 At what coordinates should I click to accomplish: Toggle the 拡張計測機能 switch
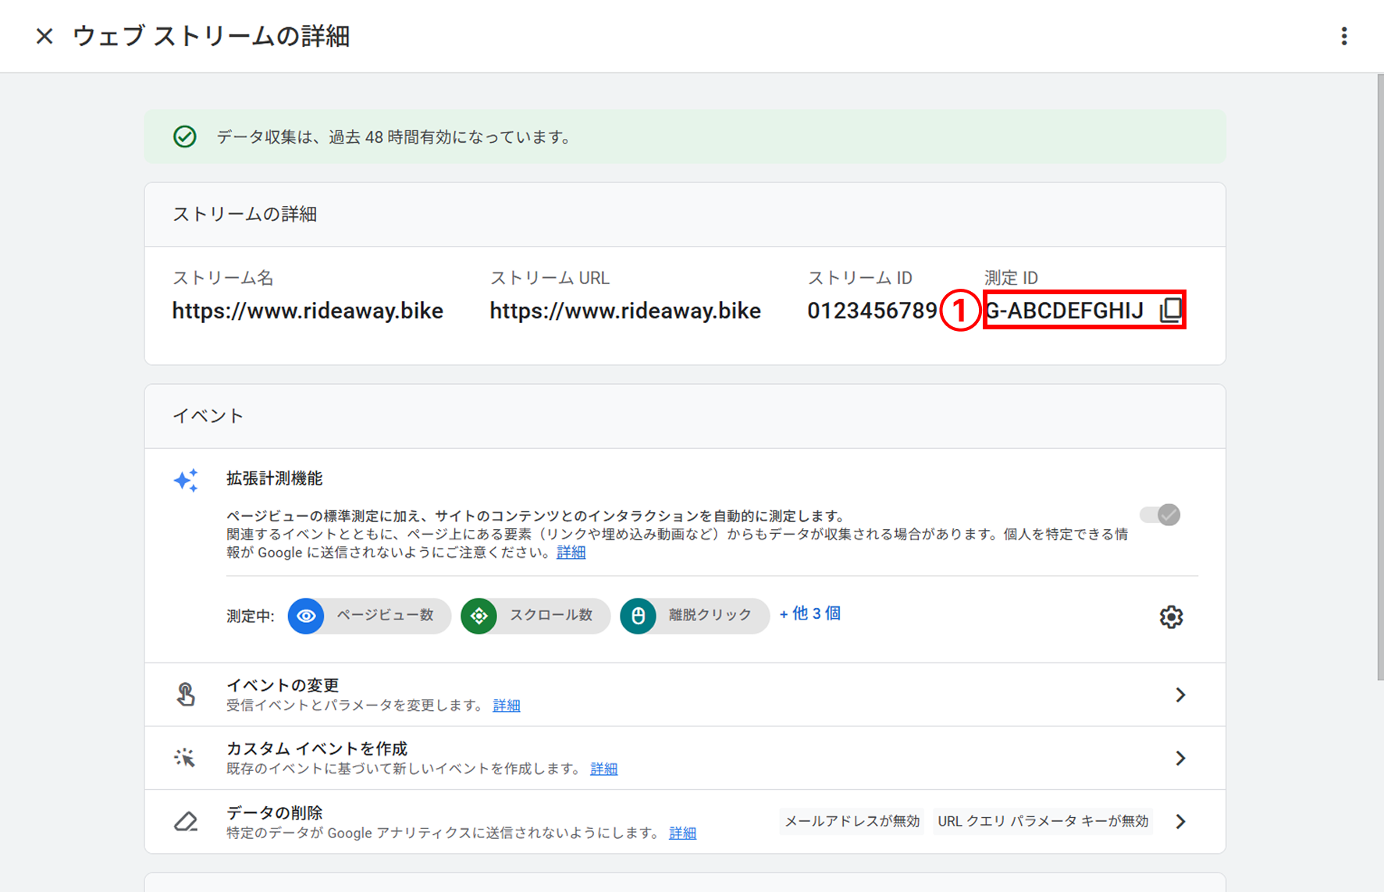[x=1160, y=515]
